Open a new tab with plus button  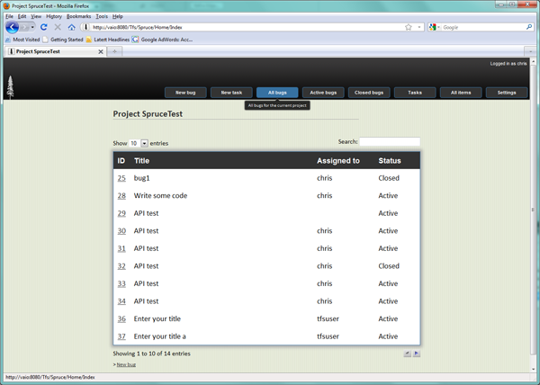tap(114, 51)
